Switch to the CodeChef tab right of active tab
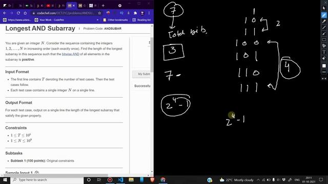This screenshot has width=328, height=184. [x=82, y=6]
